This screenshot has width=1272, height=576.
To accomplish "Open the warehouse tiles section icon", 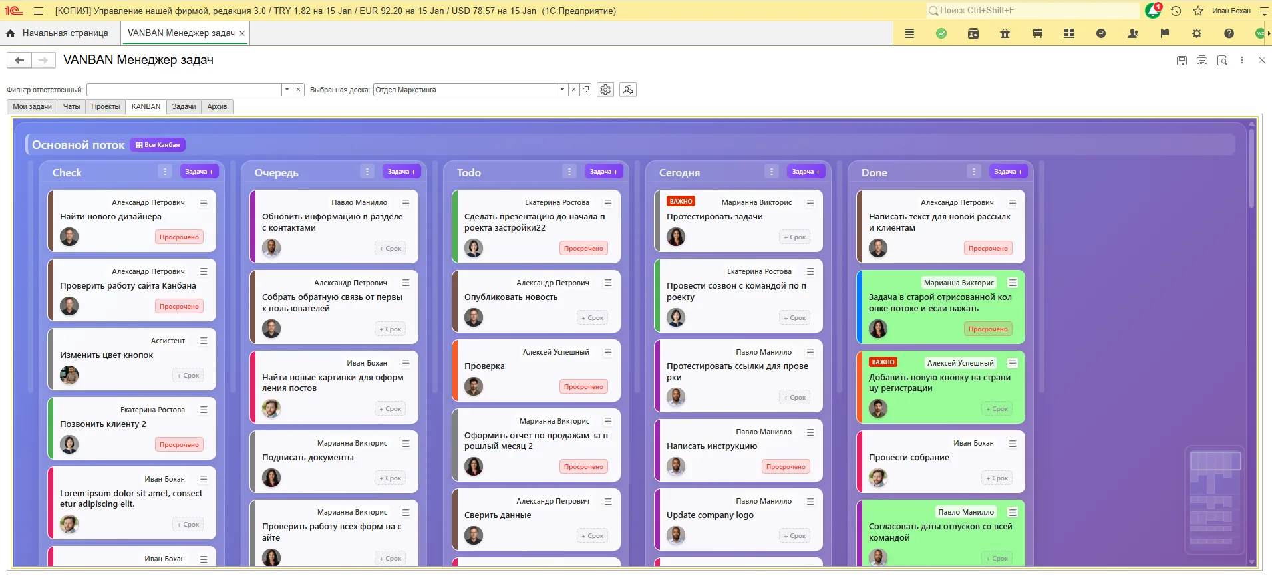I will pos(1069,33).
